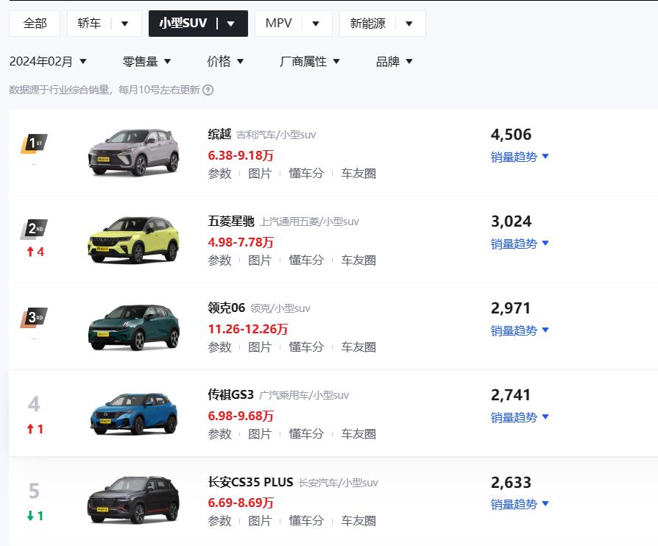Viewport: 658px width, 546px height.
Task: Open 懂车分 for 传祺GS3
Action: point(306,434)
